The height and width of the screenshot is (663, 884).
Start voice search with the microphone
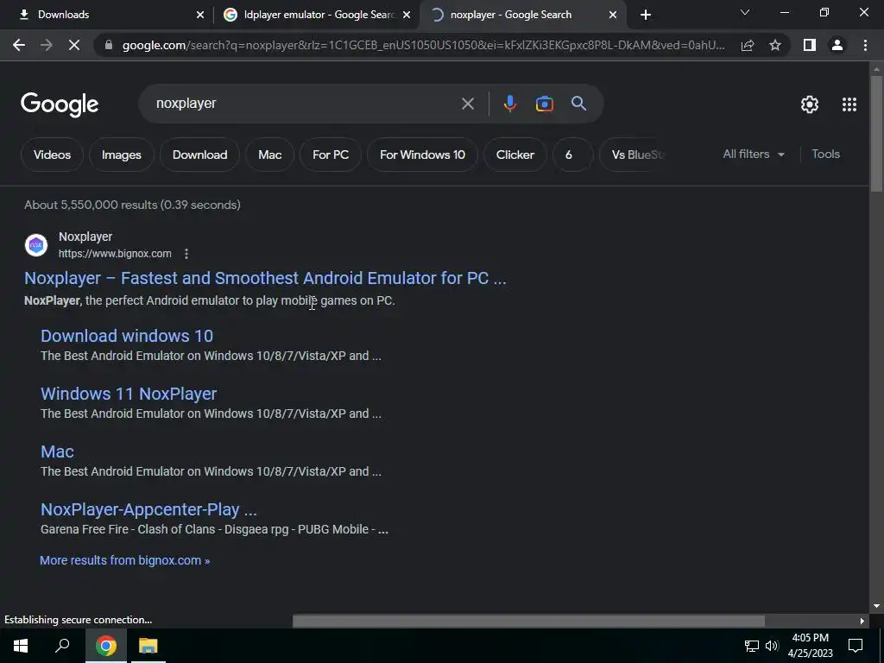(x=509, y=104)
